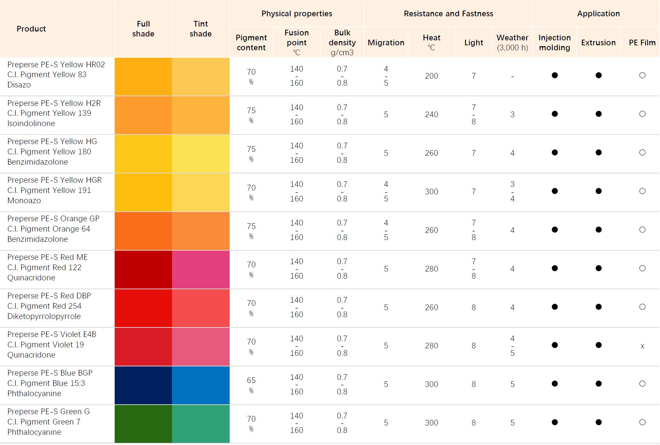Viewport: 660px width, 445px height.
Task: Click PE Film hollow circle for Green G
Action: (x=642, y=422)
